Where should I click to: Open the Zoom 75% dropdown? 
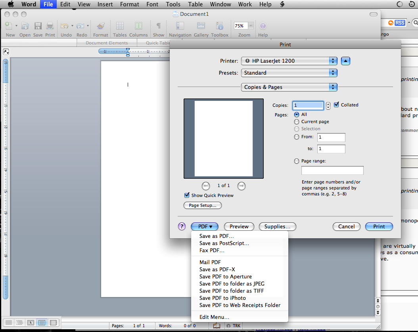pos(251,26)
